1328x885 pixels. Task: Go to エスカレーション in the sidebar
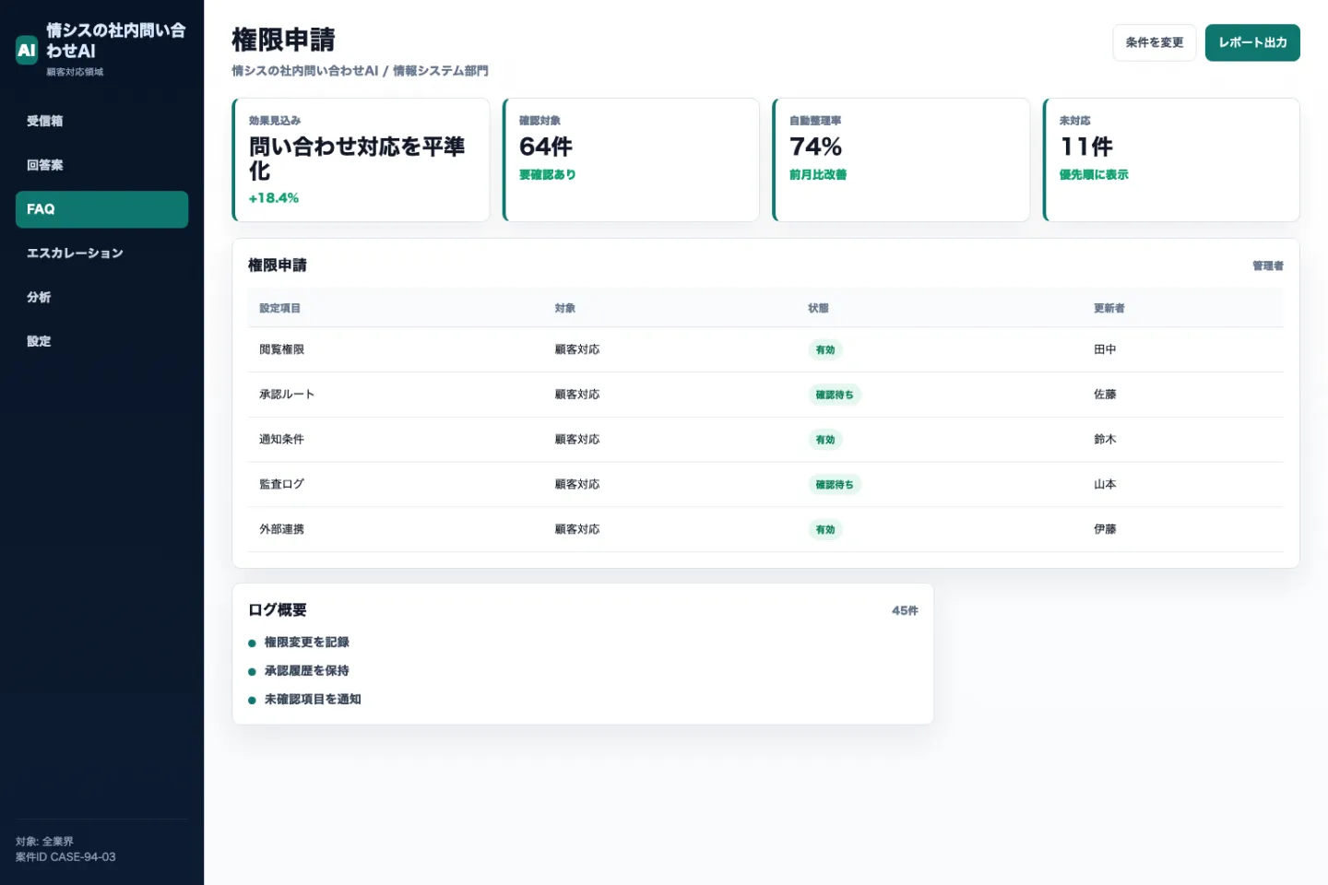tap(101, 254)
